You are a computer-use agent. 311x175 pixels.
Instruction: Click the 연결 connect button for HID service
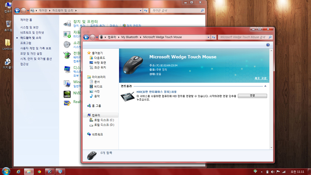click(252, 96)
